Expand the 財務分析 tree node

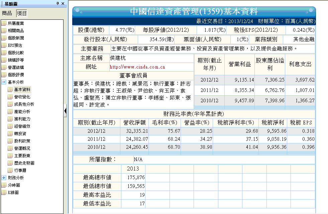[4, 178]
